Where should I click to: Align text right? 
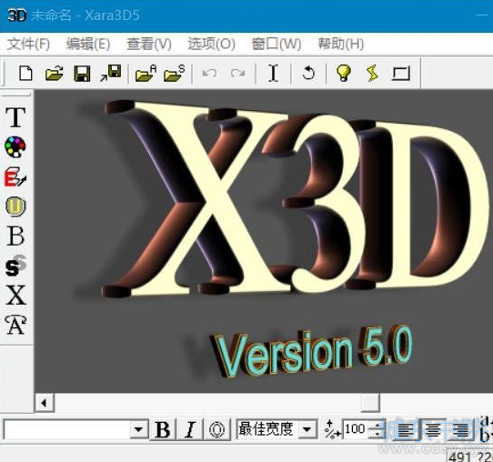click(x=460, y=430)
